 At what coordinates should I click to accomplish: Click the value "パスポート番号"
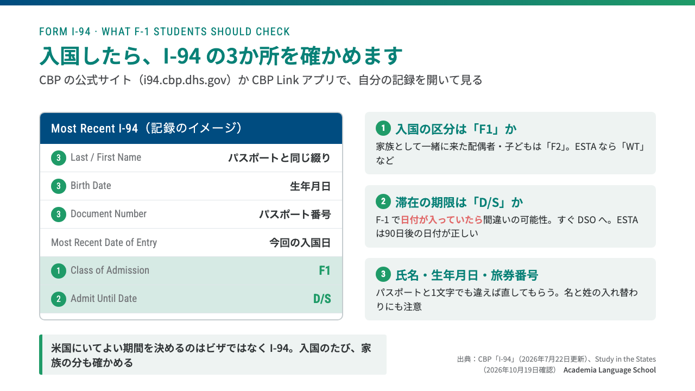click(295, 215)
